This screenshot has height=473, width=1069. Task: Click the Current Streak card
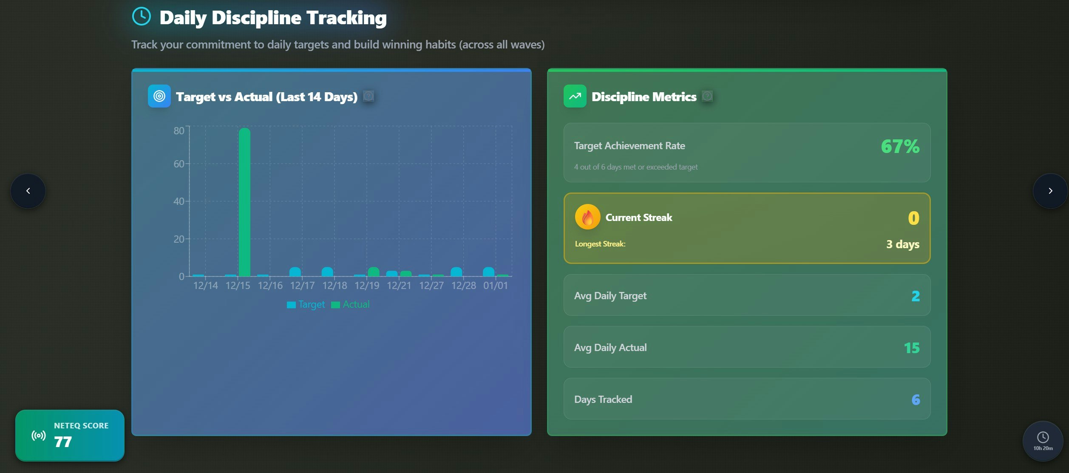pos(746,228)
